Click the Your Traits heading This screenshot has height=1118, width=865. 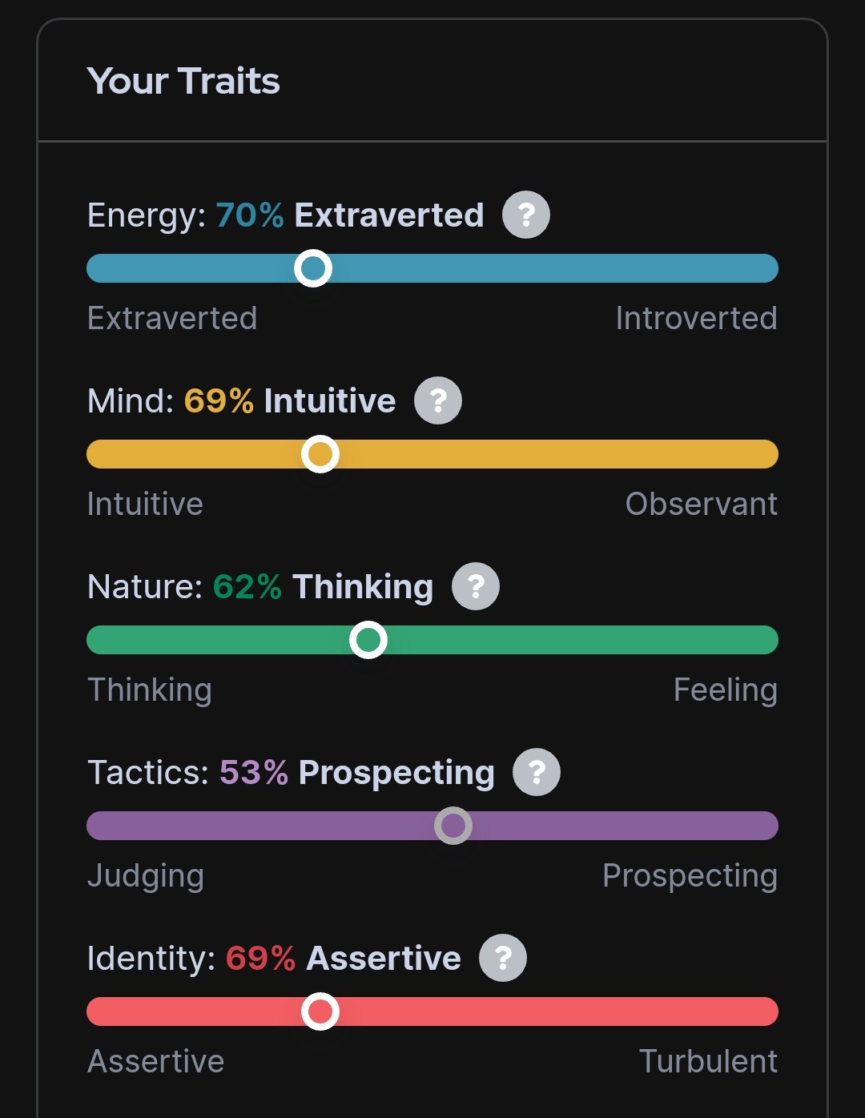[183, 81]
